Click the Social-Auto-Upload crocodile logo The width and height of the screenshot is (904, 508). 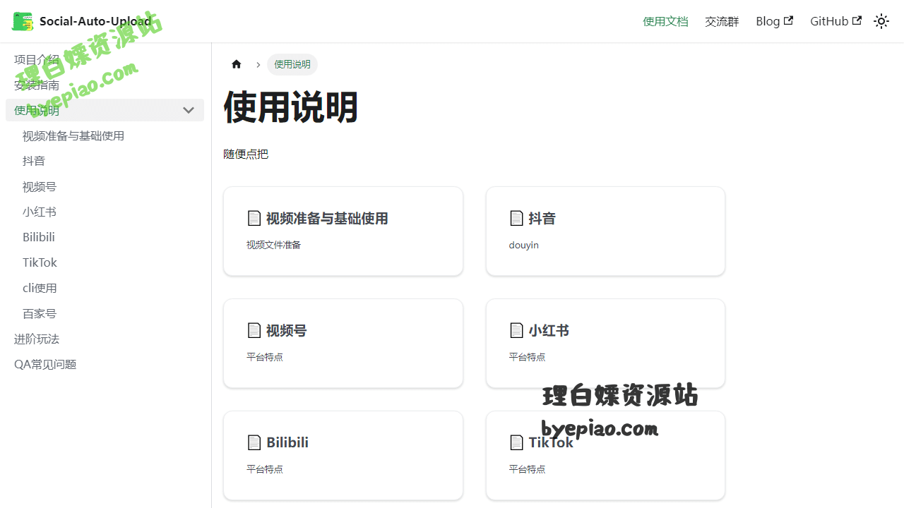pyautogui.click(x=23, y=21)
